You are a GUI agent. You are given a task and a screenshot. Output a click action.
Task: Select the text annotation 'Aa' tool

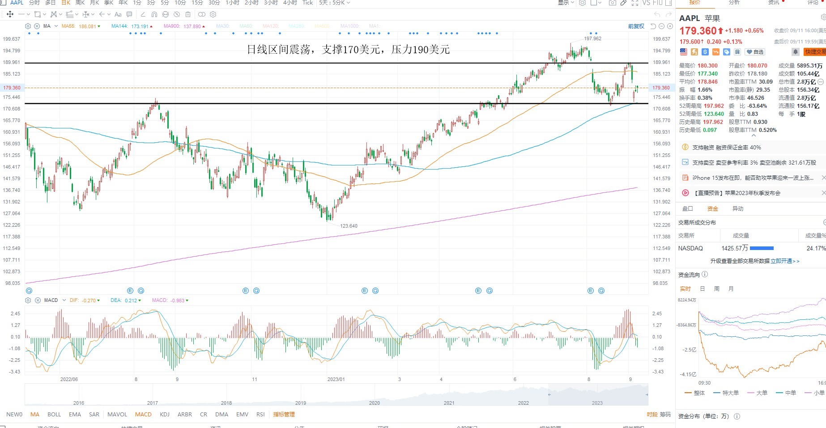point(118,14)
